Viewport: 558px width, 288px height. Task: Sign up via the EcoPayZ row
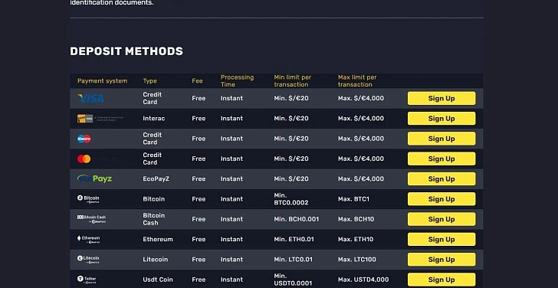click(441, 178)
